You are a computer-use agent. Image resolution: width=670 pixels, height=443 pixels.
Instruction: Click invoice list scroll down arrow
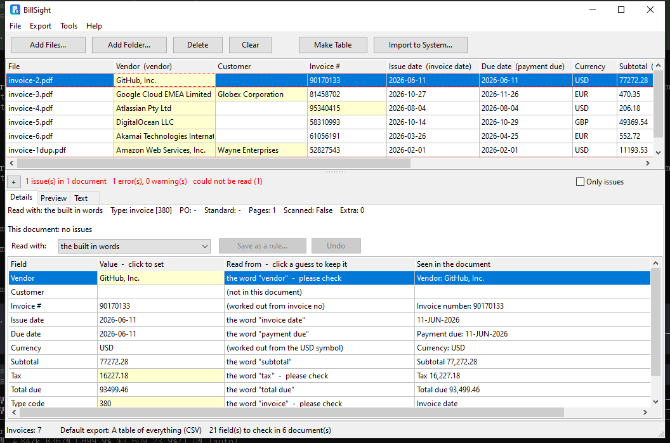pos(658,152)
